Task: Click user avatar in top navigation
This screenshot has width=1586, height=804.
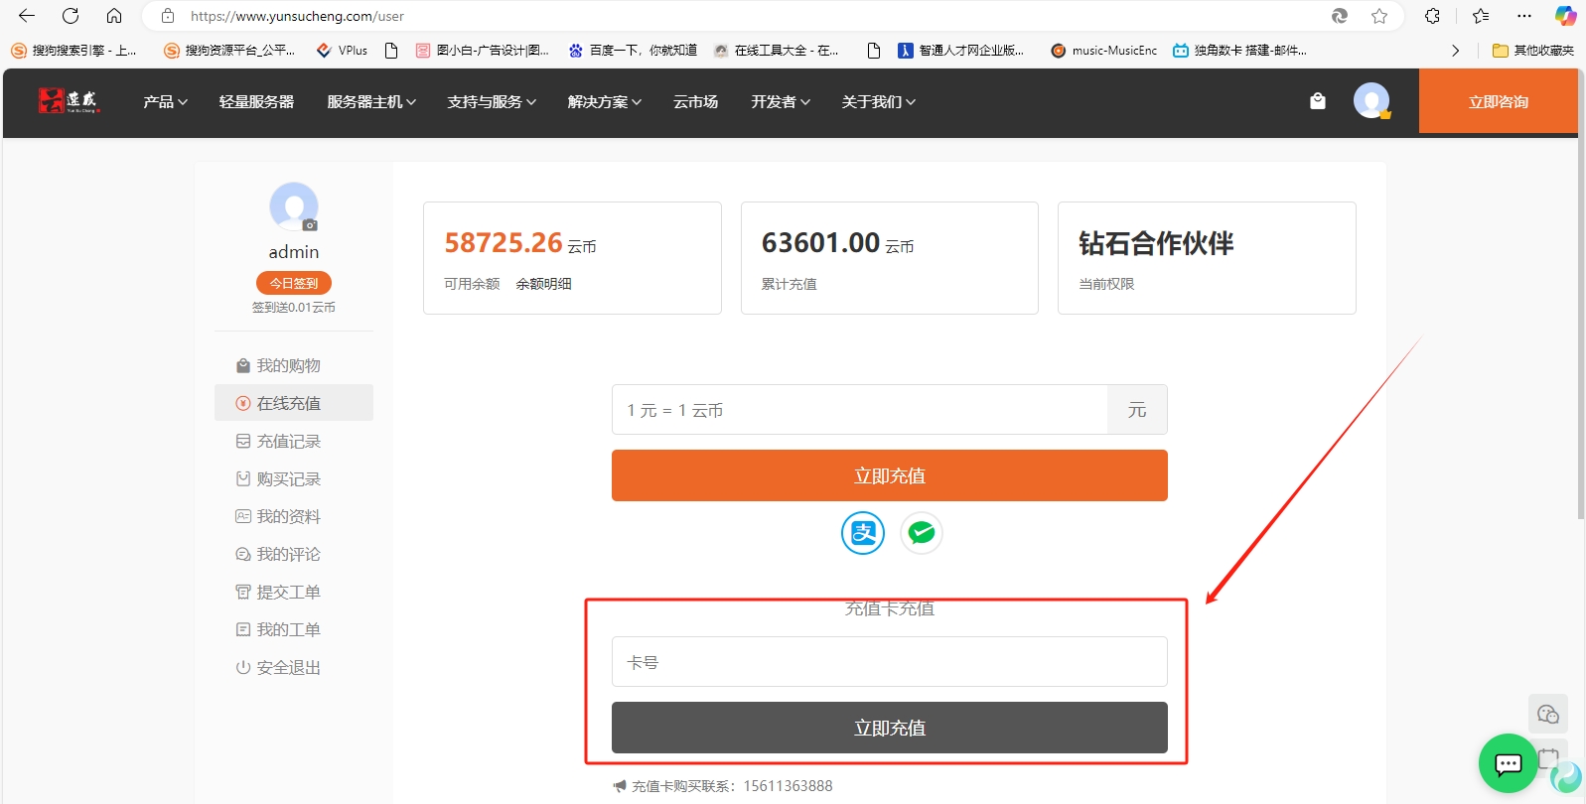Action: coord(1371,101)
